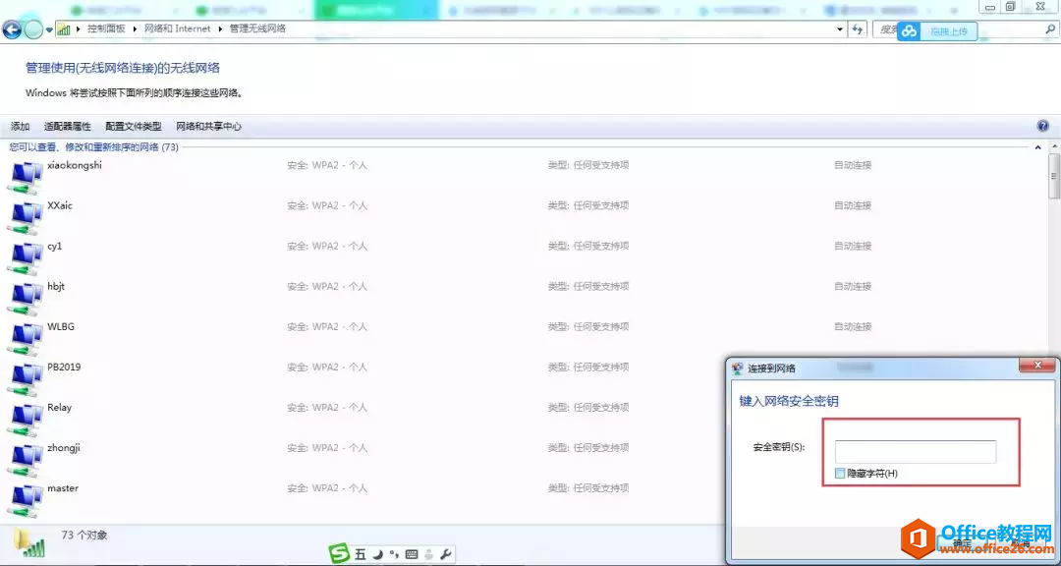Click 自动连接 in the WLBG row
The width and height of the screenshot is (1061, 566).
coord(853,326)
